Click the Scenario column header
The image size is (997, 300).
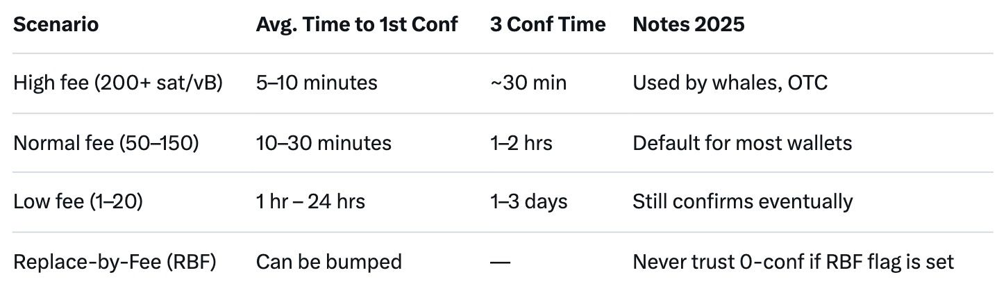[x=56, y=24]
